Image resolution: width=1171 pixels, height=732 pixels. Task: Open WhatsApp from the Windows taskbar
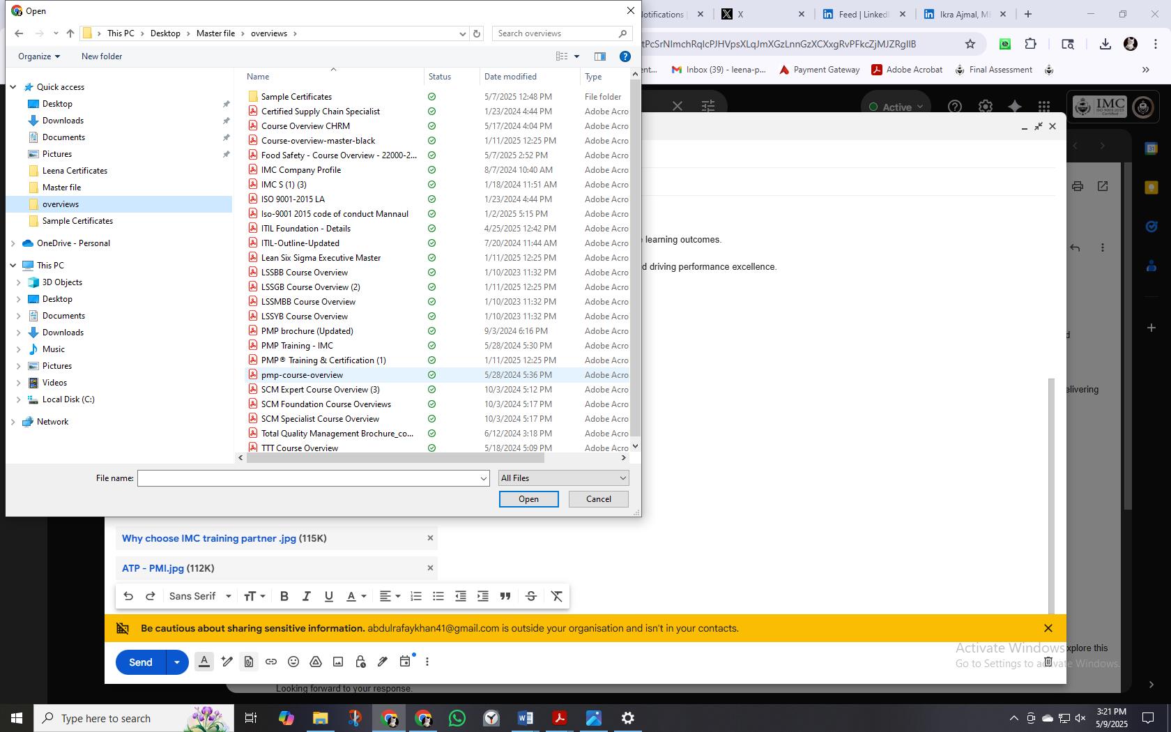pos(457,718)
